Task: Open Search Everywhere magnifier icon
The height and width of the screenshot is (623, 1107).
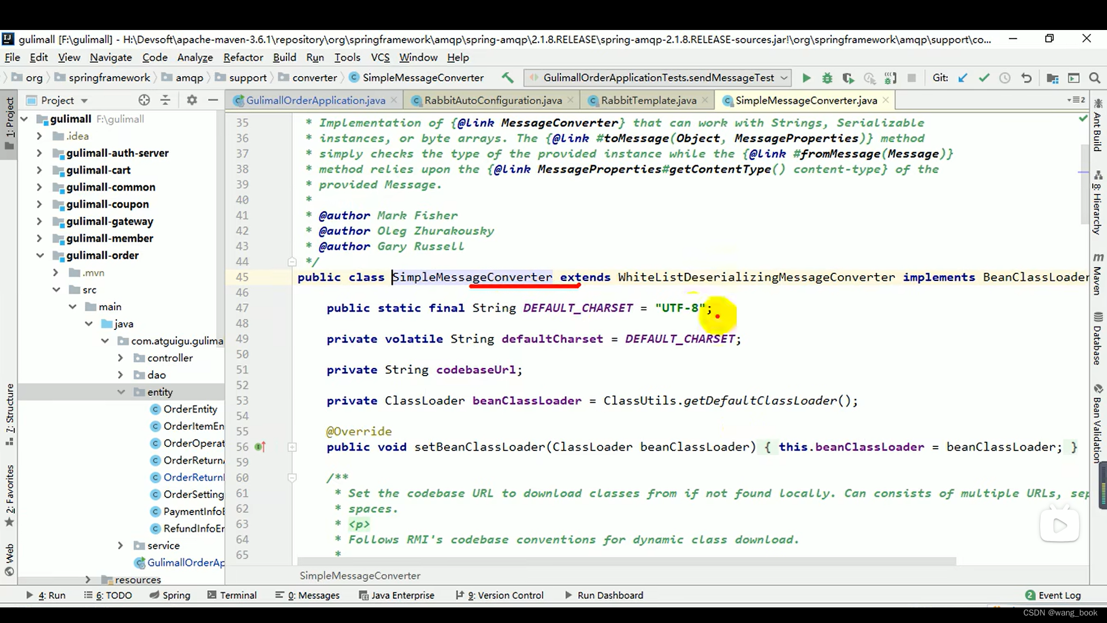Action: [x=1094, y=78]
